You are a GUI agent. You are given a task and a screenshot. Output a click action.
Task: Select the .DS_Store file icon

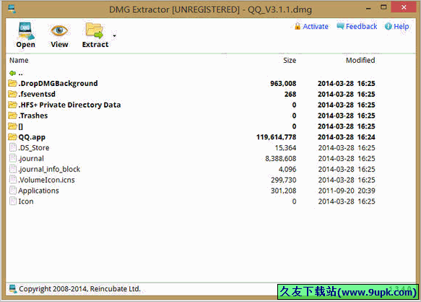tap(12, 147)
